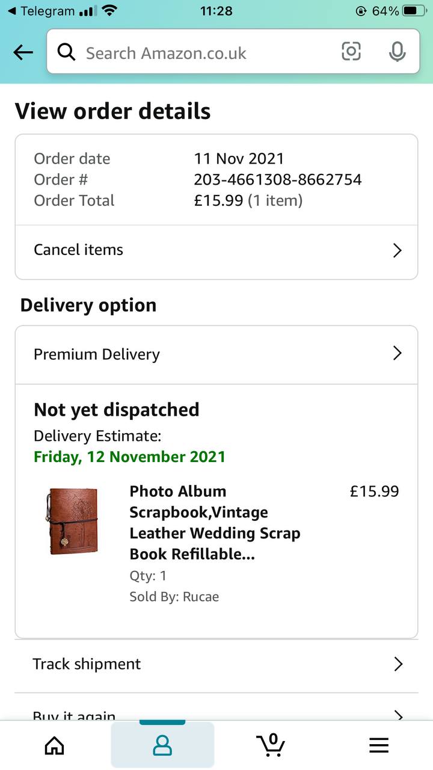Tap the microphone voice search icon

397,52
